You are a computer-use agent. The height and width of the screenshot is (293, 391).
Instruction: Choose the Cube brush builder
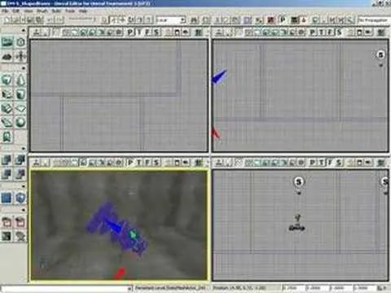7,80
